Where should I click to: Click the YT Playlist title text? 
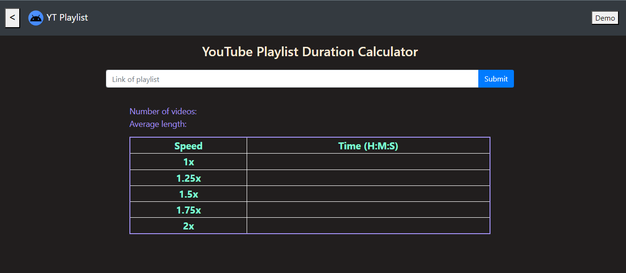67,18
